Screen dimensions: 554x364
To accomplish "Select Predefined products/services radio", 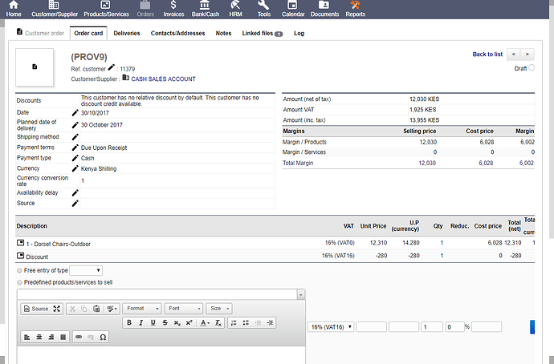I will [x=19, y=282].
